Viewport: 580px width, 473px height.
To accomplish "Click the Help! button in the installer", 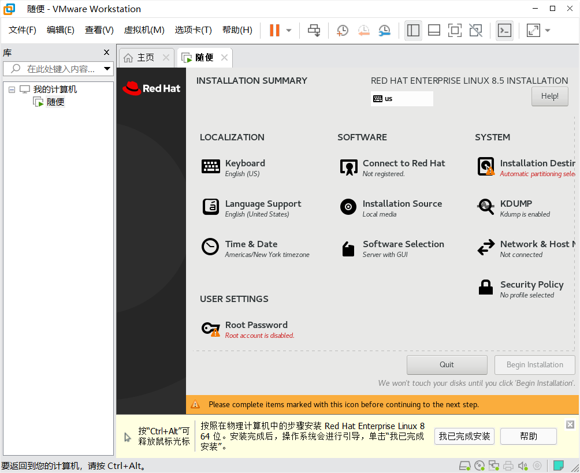I will click(549, 96).
